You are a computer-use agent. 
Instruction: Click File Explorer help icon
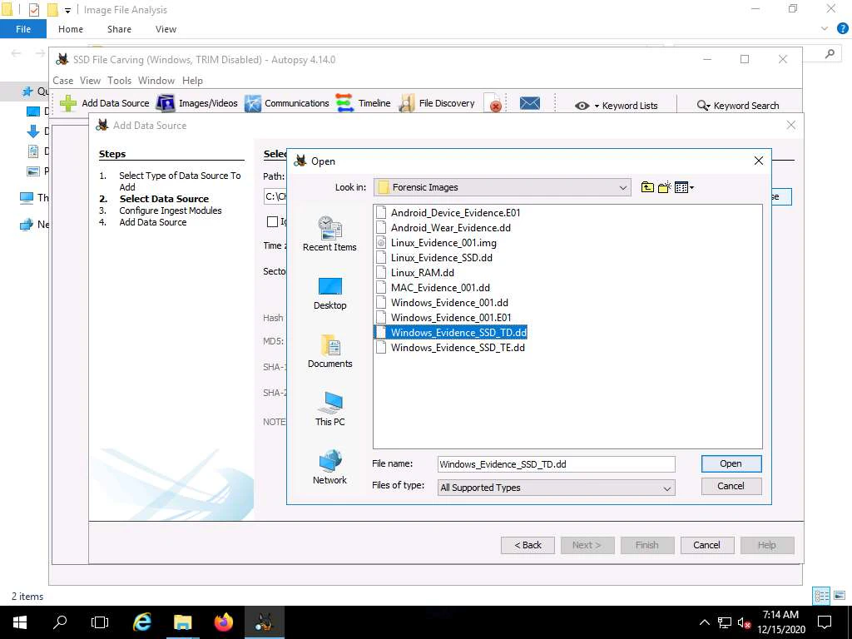pyautogui.click(x=842, y=29)
